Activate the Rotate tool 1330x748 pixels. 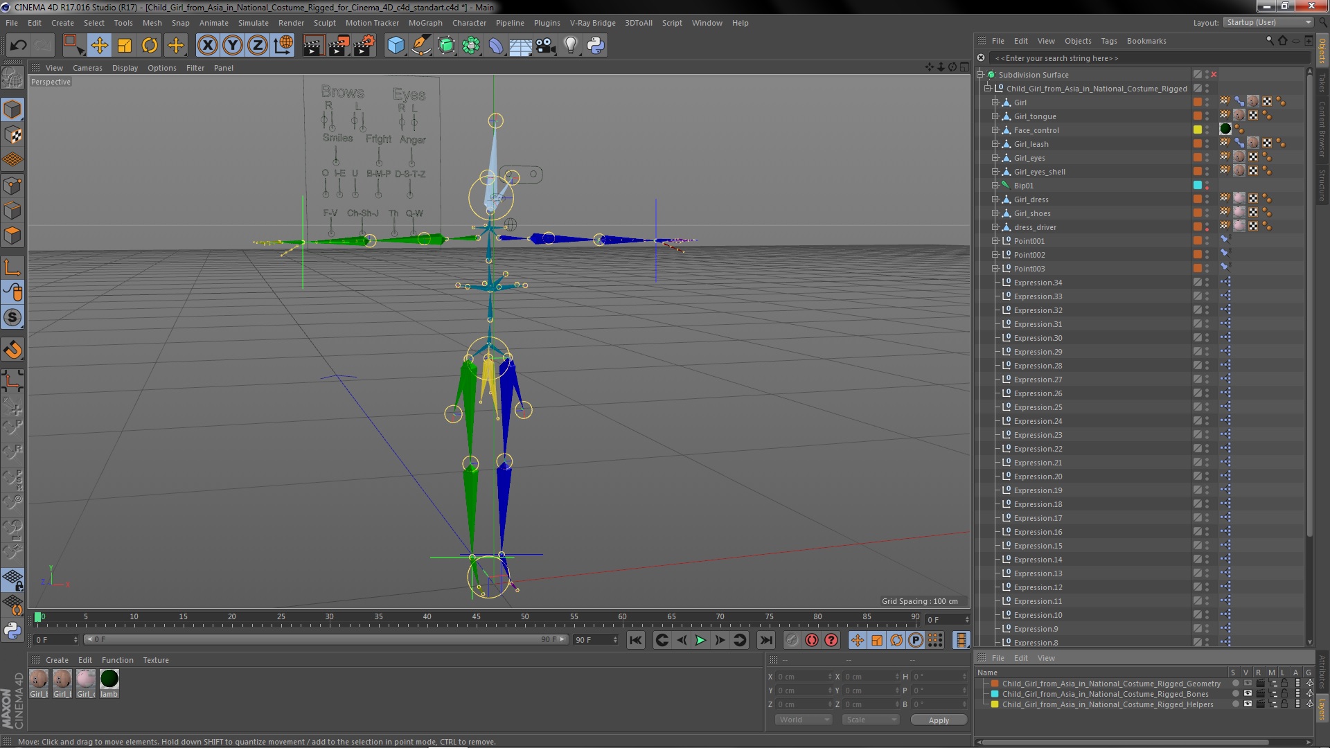coord(150,46)
